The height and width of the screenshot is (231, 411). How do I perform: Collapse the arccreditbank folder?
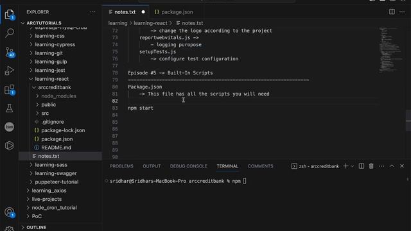[x=54, y=87]
